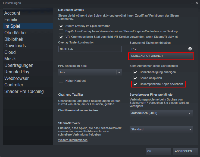The height and width of the screenshot is (157, 200).
Task: Toggle Unkomprimierte Kopie speichern checkbox
Action: (x=135, y=84)
